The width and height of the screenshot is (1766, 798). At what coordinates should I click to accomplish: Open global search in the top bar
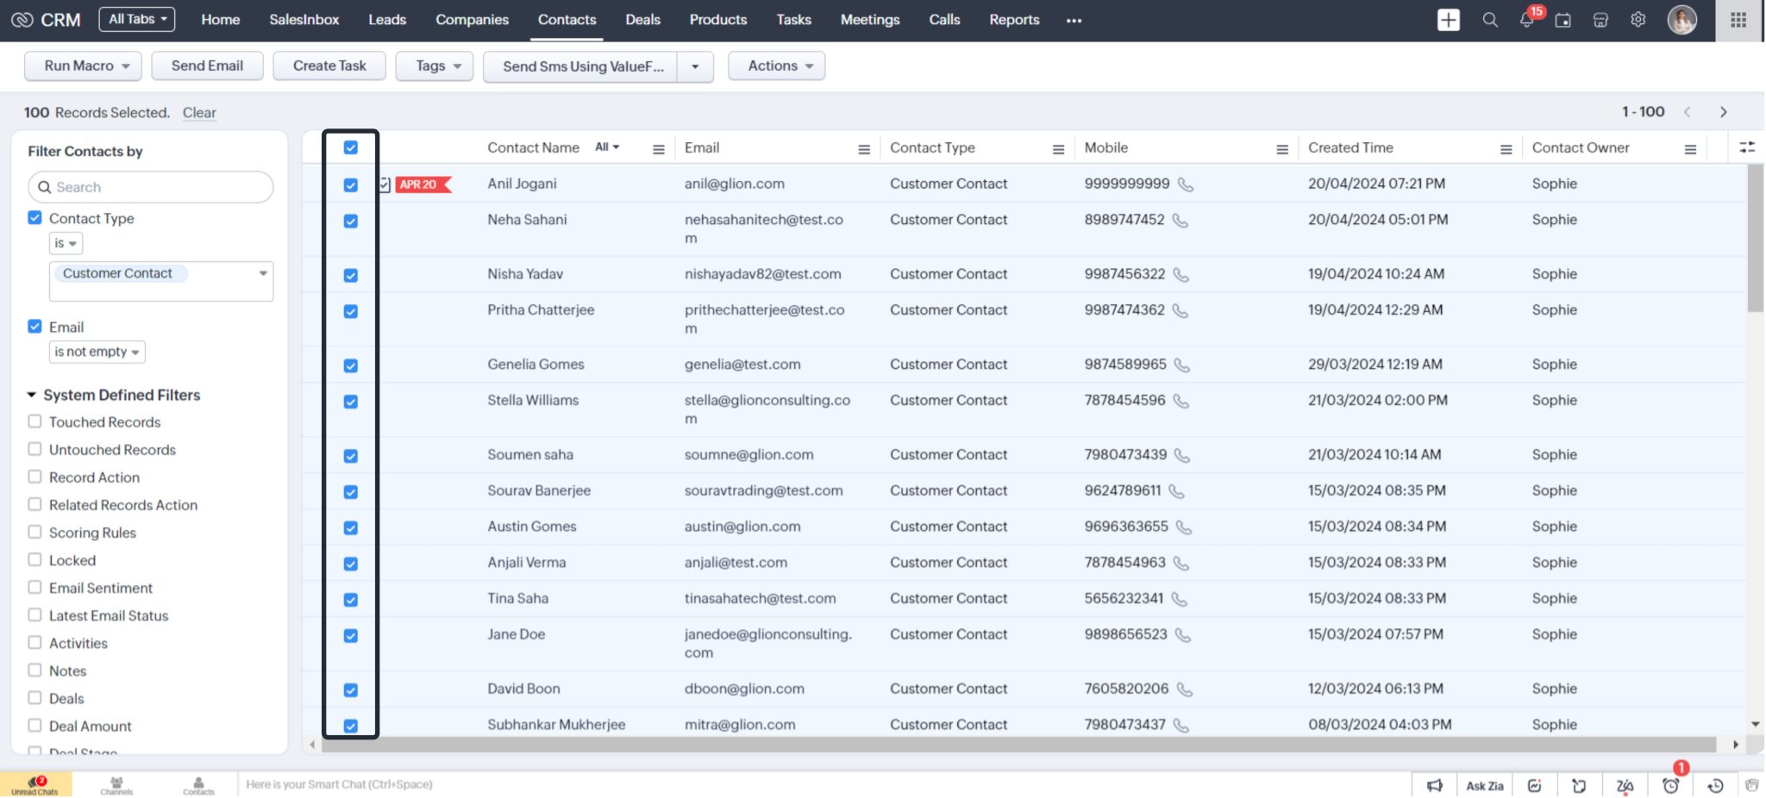pyautogui.click(x=1489, y=19)
